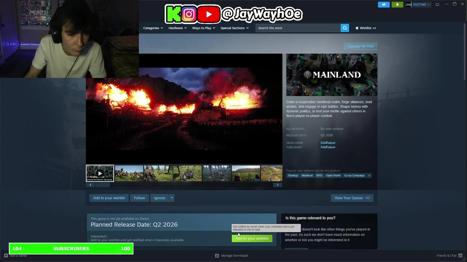Click the magnifier search icon button
The image size is (467, 262).
click(345, 28)
